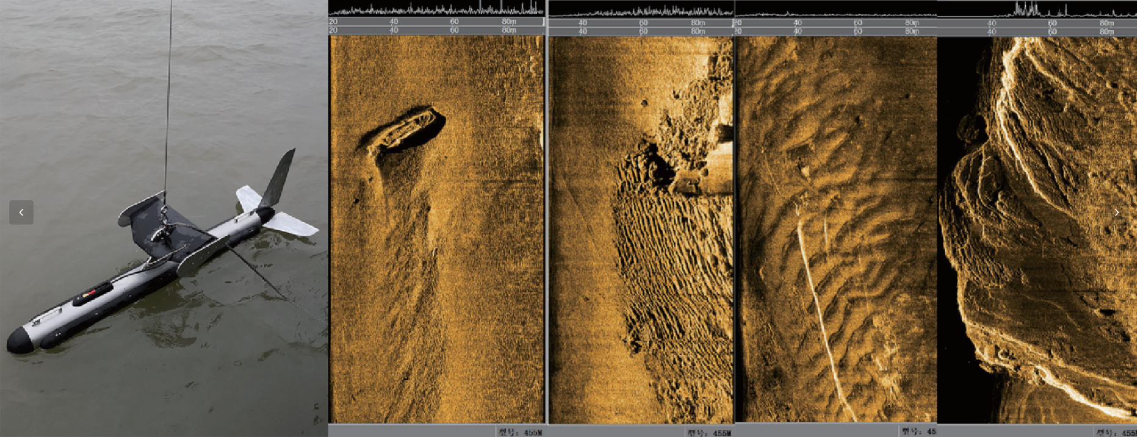This screenshot has width=1137, height=437.
Task: Click the first sonar panel's 40 range mark
Action: click(x=394, y=21)
